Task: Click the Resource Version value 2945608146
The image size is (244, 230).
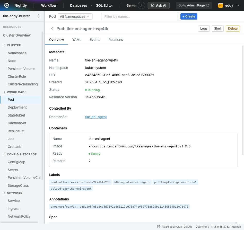Action: [95, 97]
